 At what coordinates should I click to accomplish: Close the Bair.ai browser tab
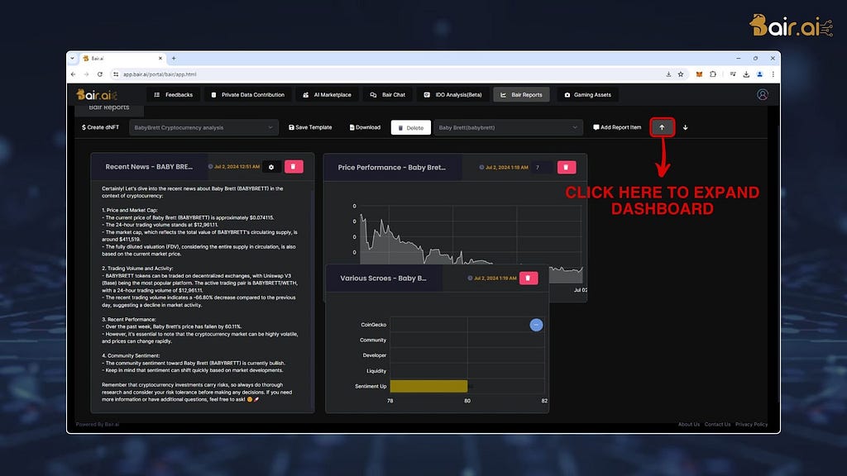pyautogui.click(x=160, y=59)
